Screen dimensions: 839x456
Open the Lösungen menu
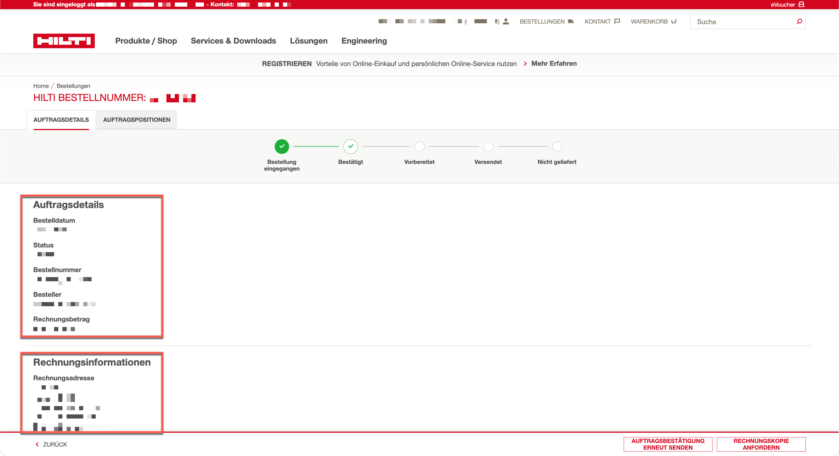309,41
